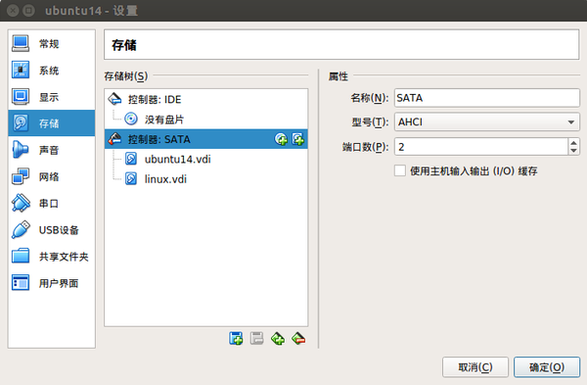Click the optical disc icon beside 没有盘片
This screenshot has width=587, height=385.
(131, 120)
